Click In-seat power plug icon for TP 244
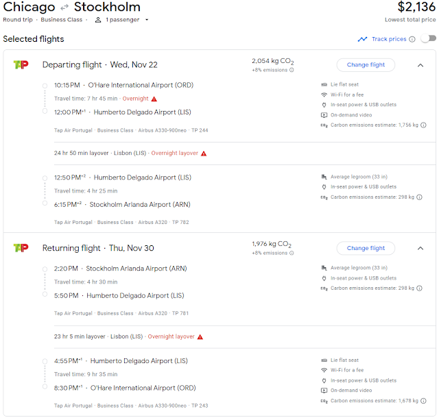Screen dimensions: 439x420 (324, 105)
